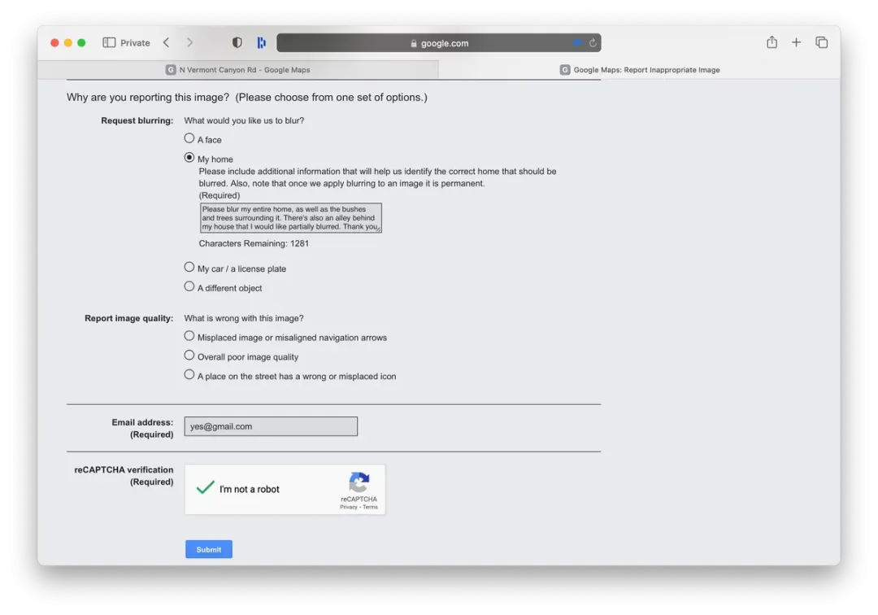Show the tab overview

pos(822,43)
